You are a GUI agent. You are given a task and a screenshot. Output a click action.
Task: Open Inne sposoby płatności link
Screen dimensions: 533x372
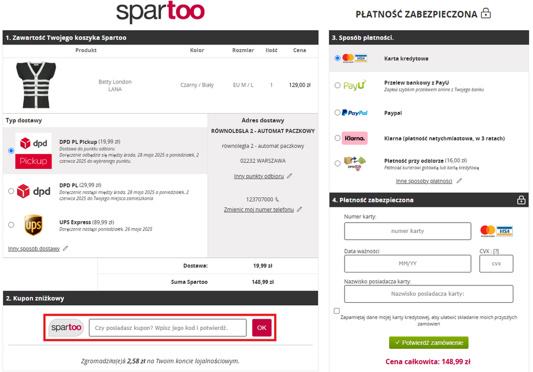(x=423, y=181)
